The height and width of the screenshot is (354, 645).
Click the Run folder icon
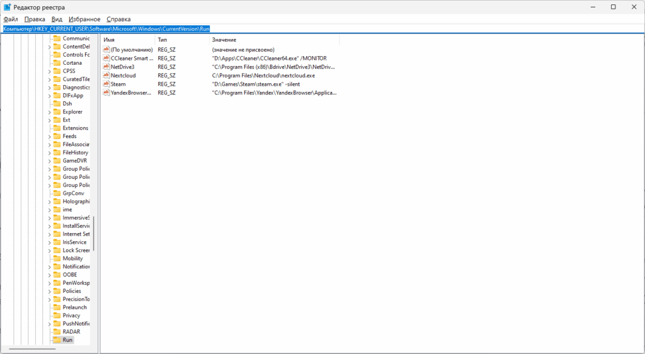pos(57,340)
